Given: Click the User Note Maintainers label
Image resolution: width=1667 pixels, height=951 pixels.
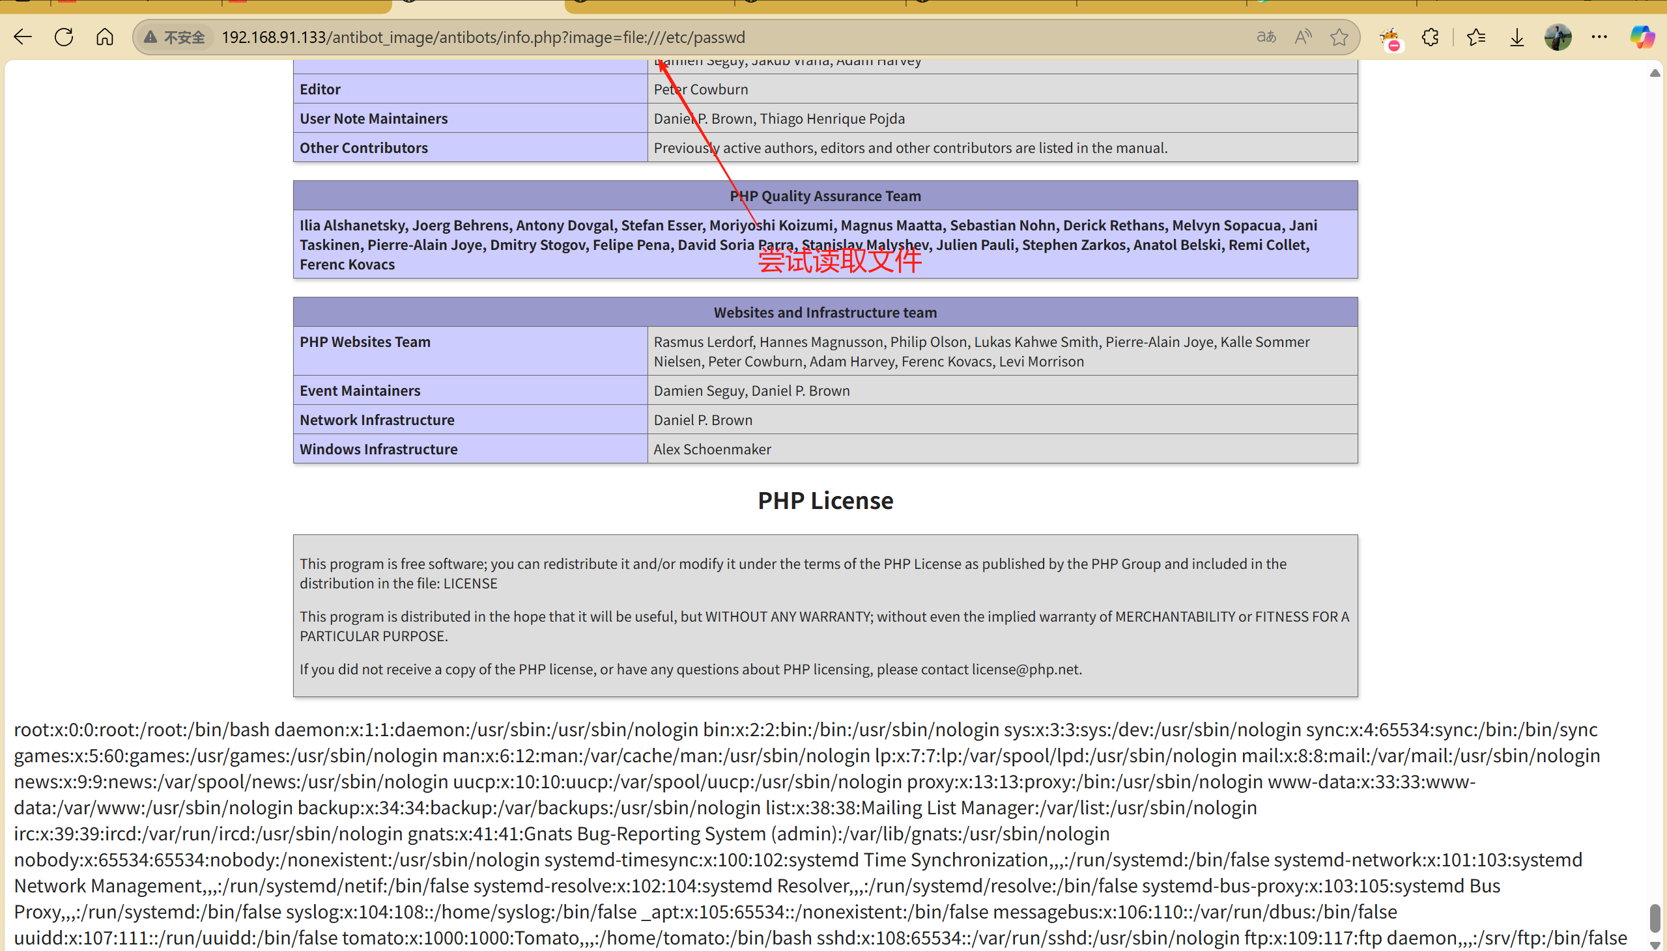Looking at the screenshot, I should click(374, 118).
